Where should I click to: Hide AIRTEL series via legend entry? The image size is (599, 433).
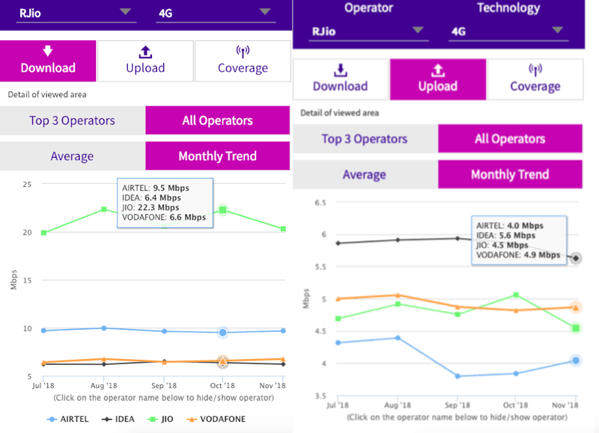click(x=67, y=419)
